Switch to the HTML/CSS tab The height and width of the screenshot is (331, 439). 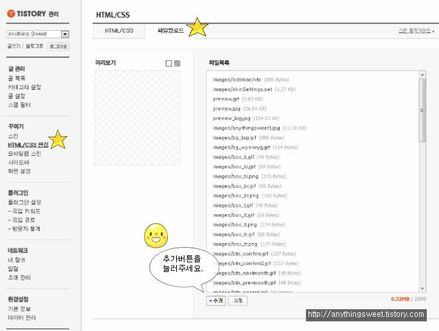[119, 31]
